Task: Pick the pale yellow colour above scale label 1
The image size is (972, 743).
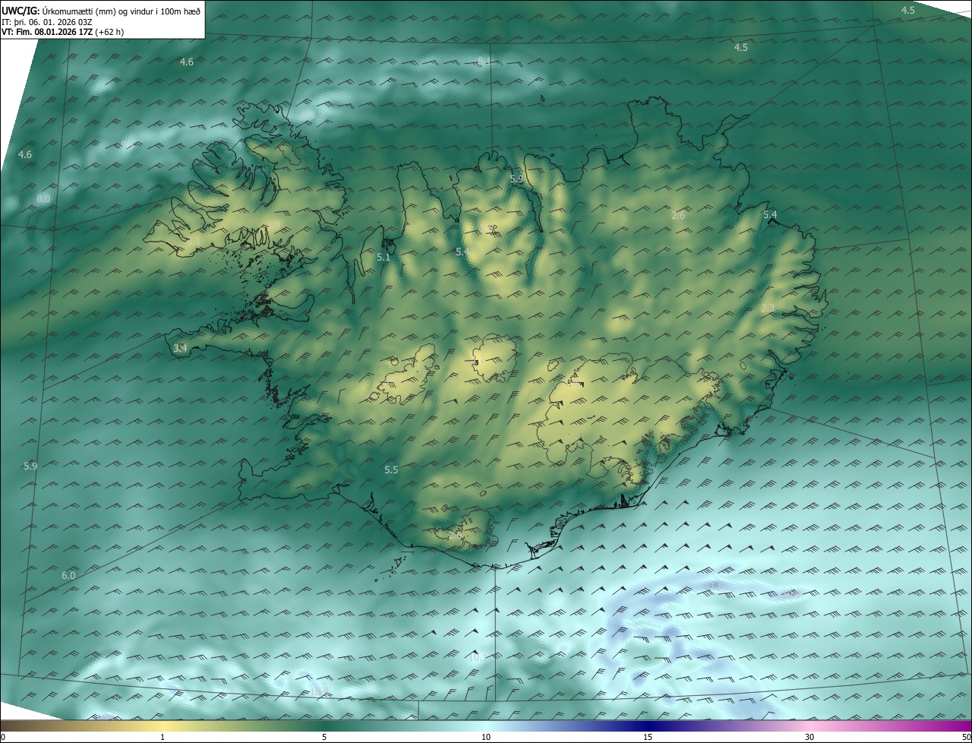Action: click(163, 726)
